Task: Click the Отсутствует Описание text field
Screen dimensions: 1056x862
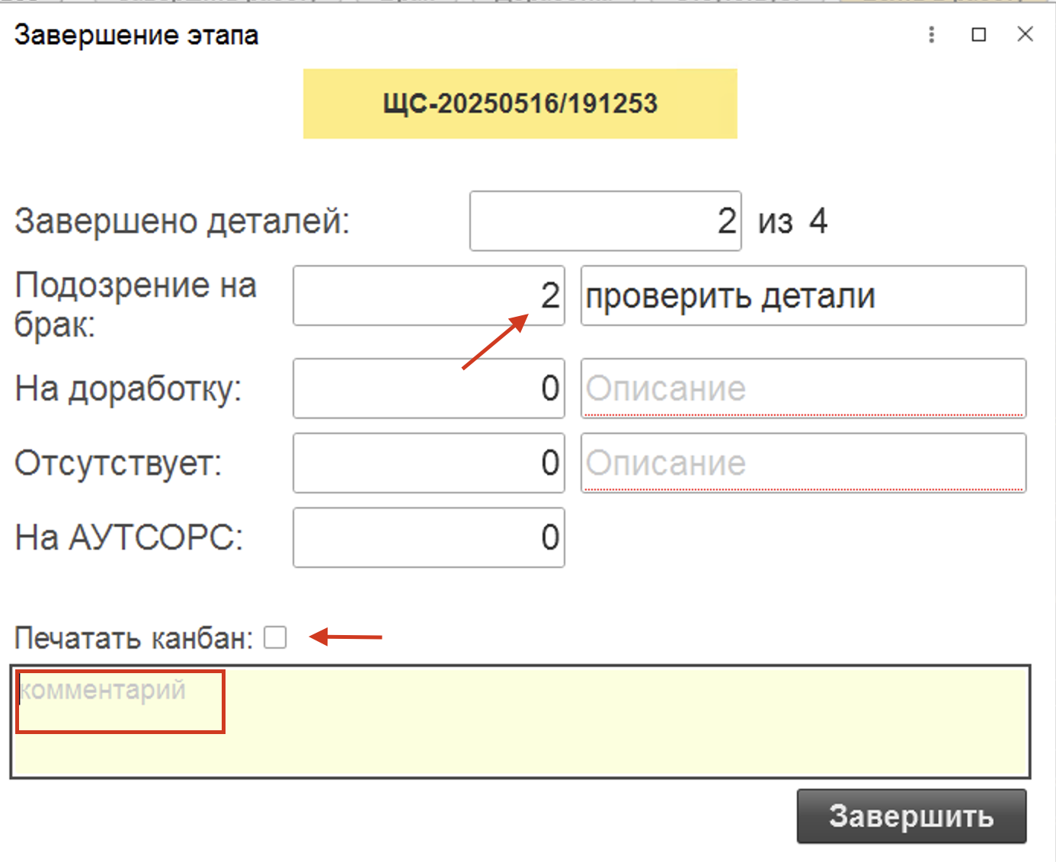Action: (803, 463)
